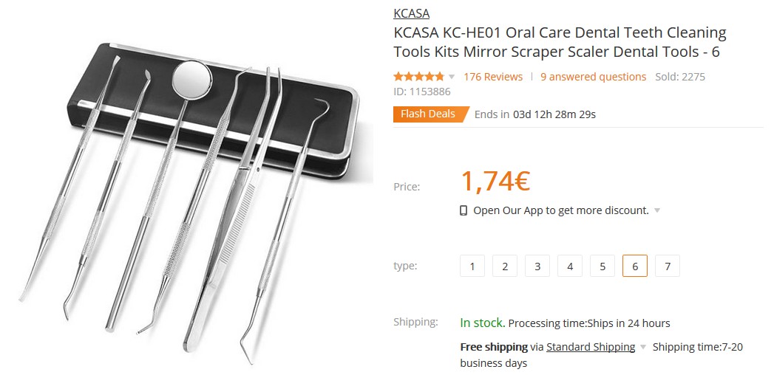The width and height of the screenshot is (774, 375).
Task: Click the Standard Shipping link
Action: click(x=591, y=347)
